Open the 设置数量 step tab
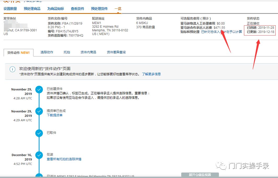Screen dimensions: 278x178 10,9
